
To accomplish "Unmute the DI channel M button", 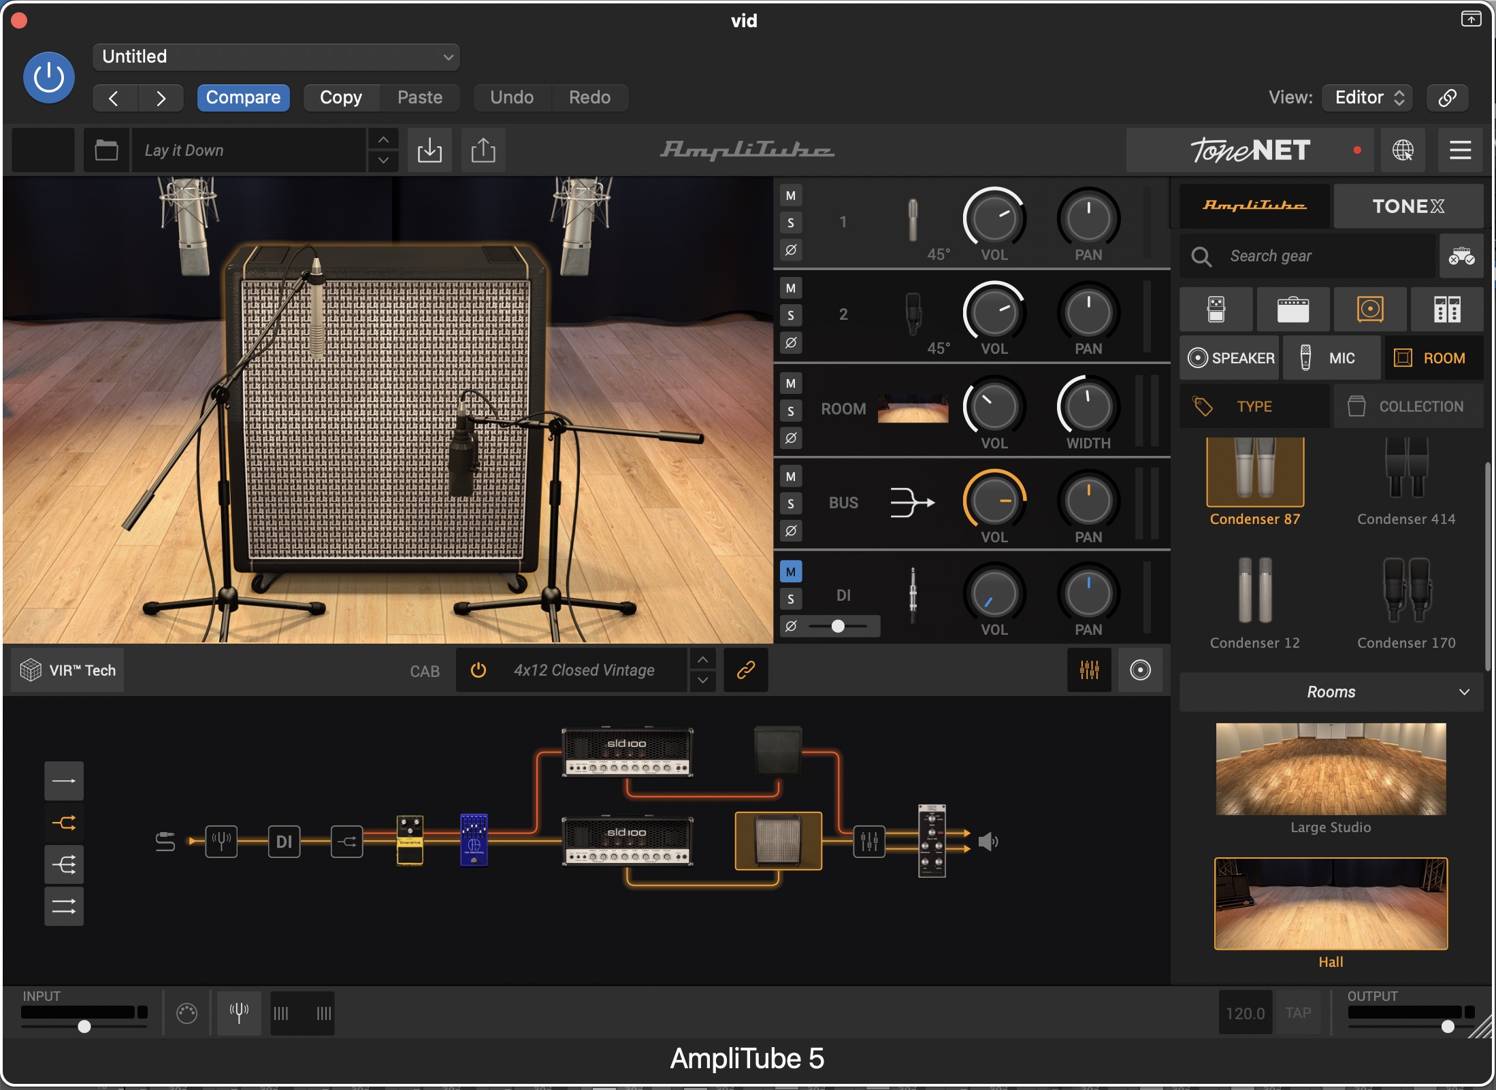I will 791,572.
